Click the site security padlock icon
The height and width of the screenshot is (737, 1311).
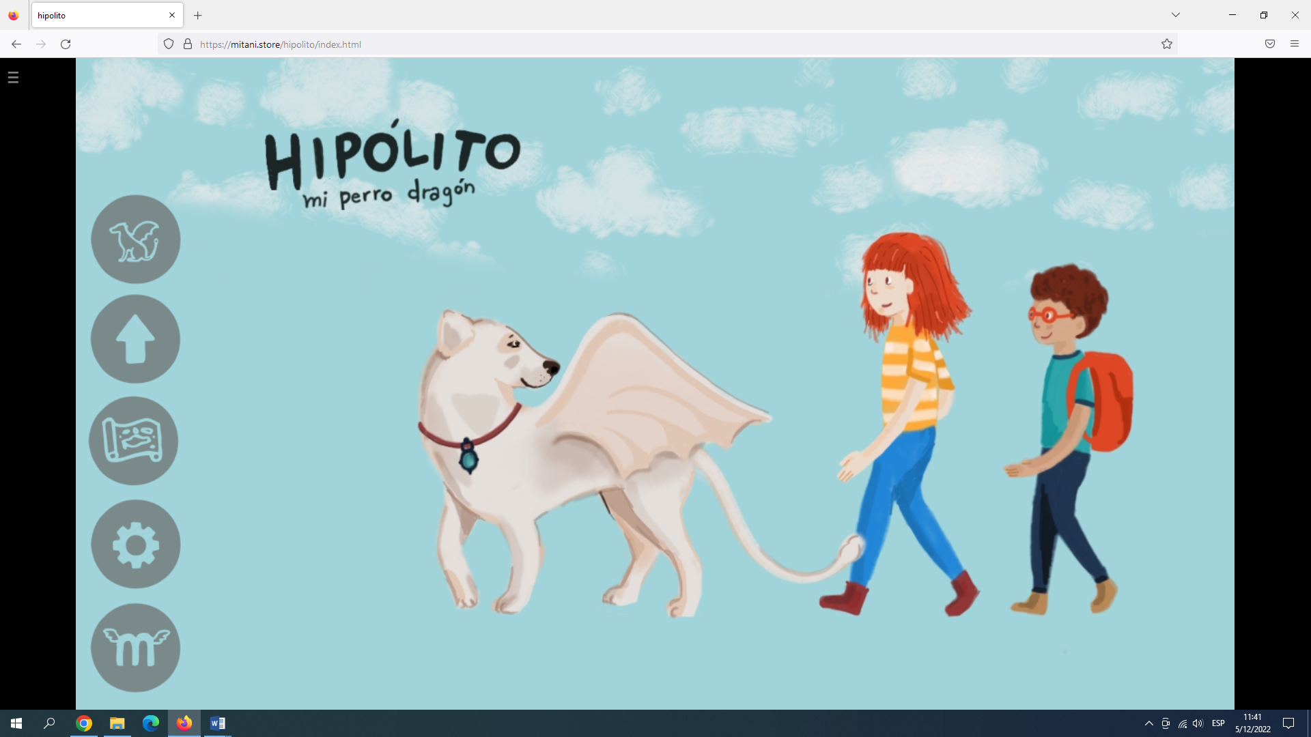(x=188, y=44)
